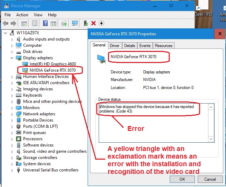Click the Device status scroll down arrow
This screenshot has width=226, height=187.
coord(211,139)
